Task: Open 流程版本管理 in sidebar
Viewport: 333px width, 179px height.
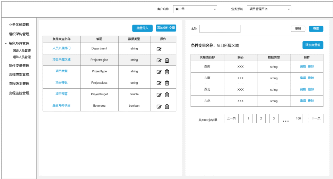Action: 19,84
